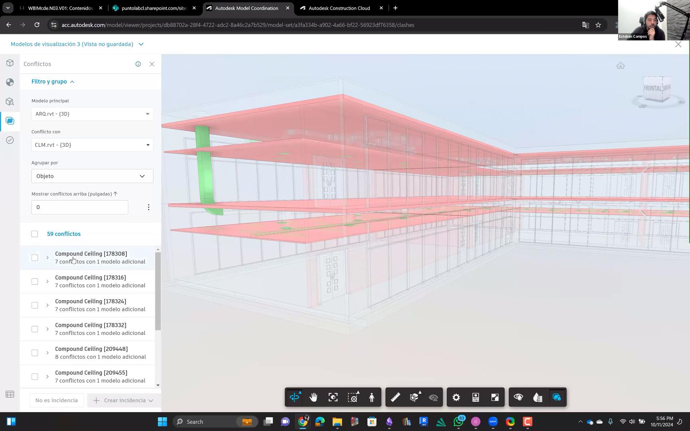Switch to Autodesk Construction Cloud tab
This screenshot has width=690, height=431.
coord(339,8)
